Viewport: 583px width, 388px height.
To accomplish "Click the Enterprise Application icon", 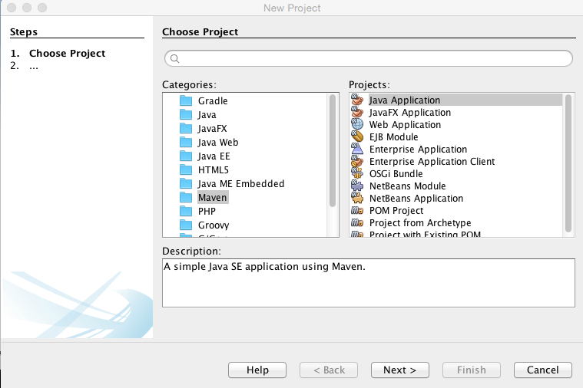I will 357,150.
